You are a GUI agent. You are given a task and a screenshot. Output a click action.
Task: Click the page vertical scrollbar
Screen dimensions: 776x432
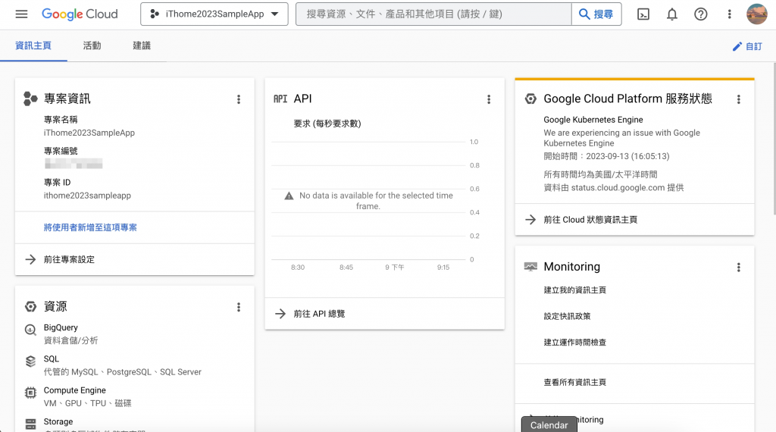click(x=774, y=139)
